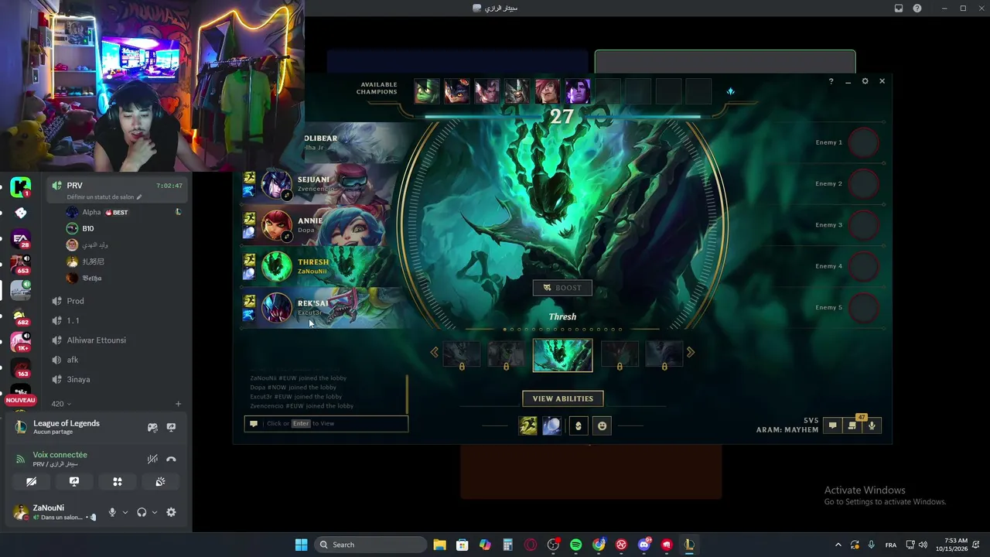The image size is (990, 557).
Task: Open Spotify from the Windows taskbar
Action: click(x=575, y=545)
